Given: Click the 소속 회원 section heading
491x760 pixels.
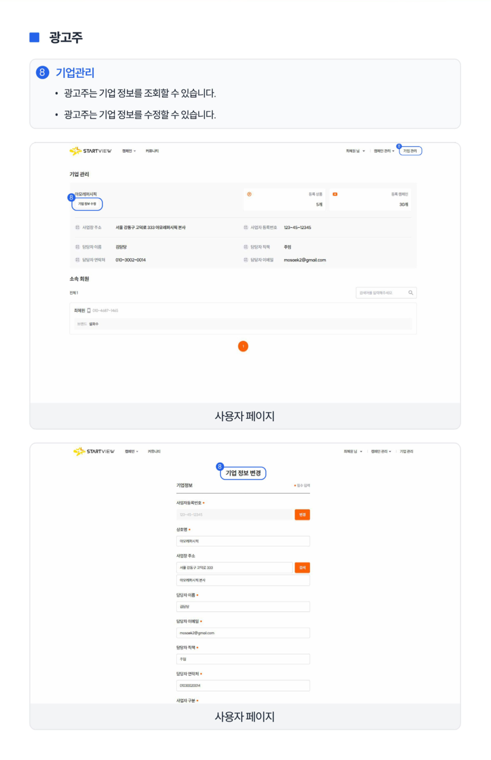Looking at the screenshot, I should pyautogui.click(x=80, y=279).
